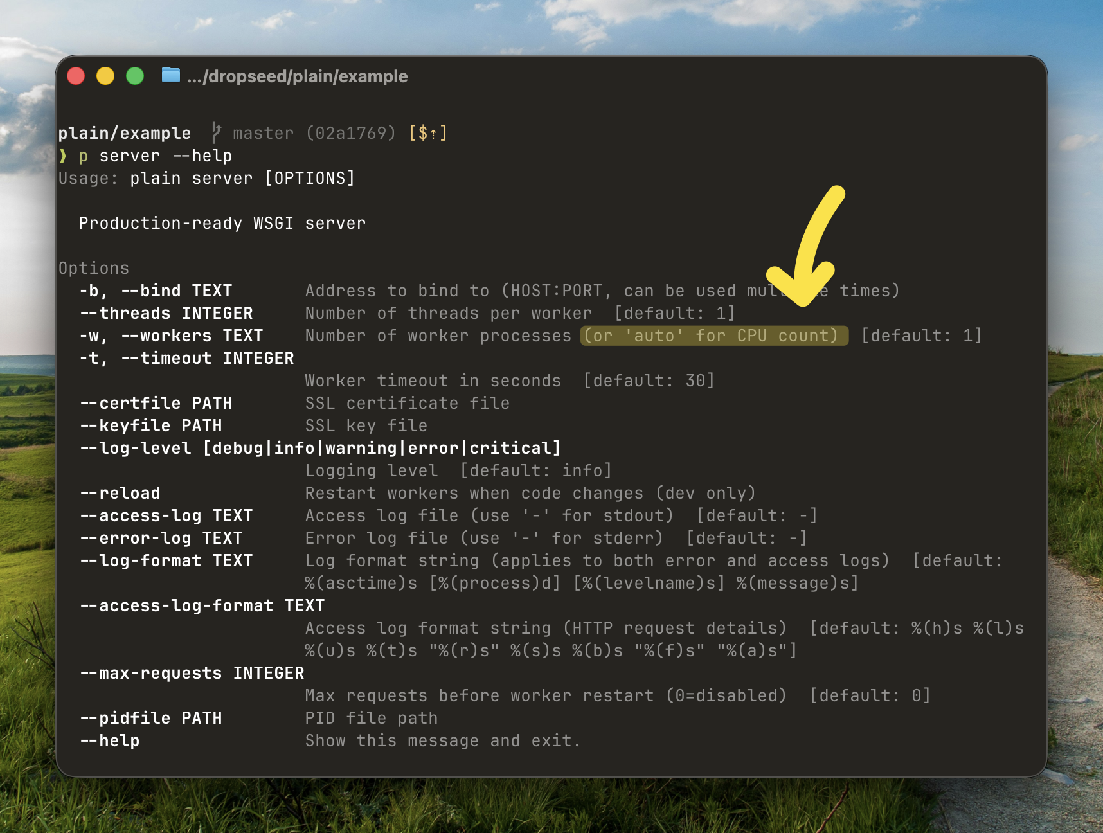Viewport: 1103px width, 833px height.
Task: Click the "--max-requests INTEGER" option
Action: [192, 673]
